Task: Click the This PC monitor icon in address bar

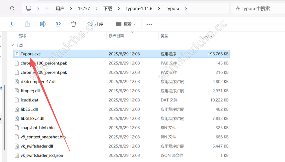Action: (29, 8)
